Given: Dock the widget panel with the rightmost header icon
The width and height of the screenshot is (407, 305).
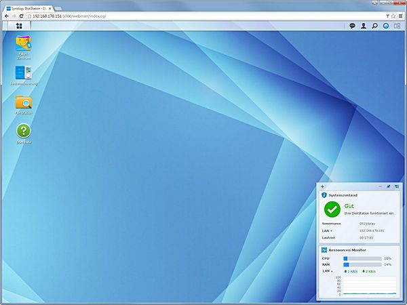Looking at the screenshot, I should [x=397, y=186].
